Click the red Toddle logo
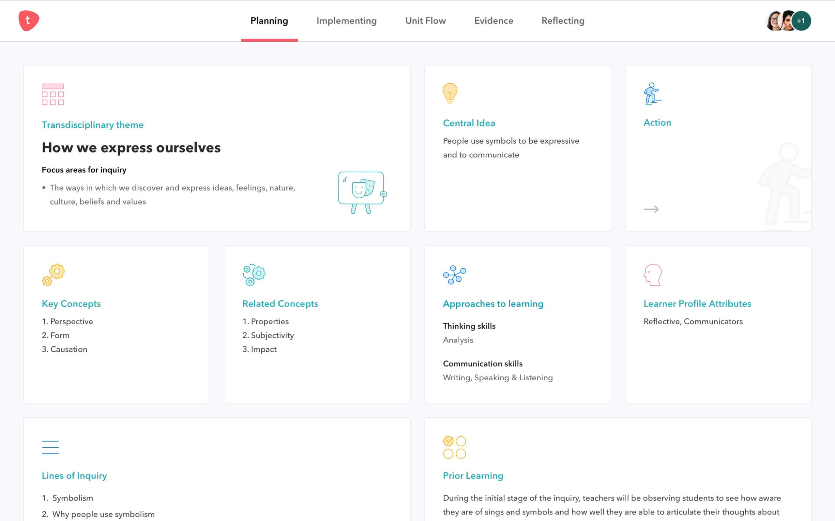The image size is (835, 521). coord(29,21)
